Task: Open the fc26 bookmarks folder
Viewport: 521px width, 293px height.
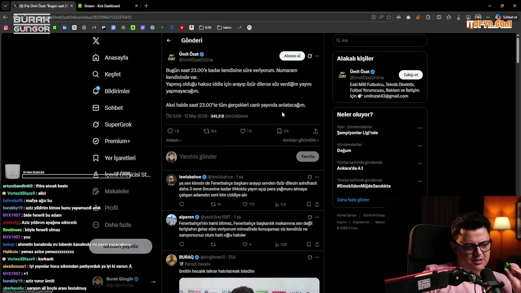Action: pyautogui.click(x=205, y=28)
